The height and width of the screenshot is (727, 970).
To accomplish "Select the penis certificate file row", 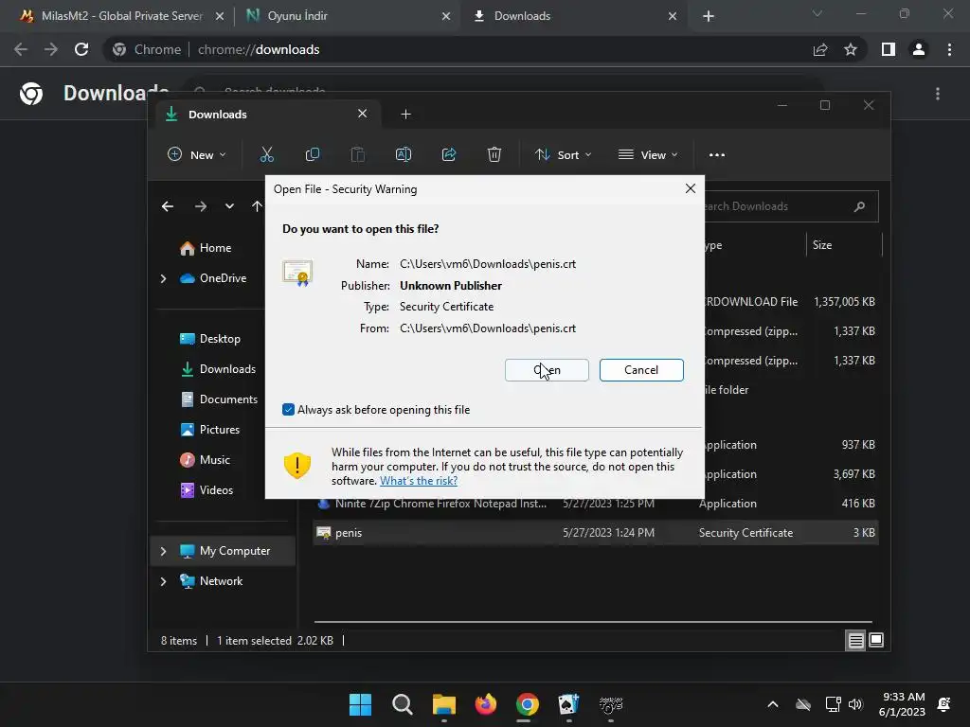I will (596, 533).
